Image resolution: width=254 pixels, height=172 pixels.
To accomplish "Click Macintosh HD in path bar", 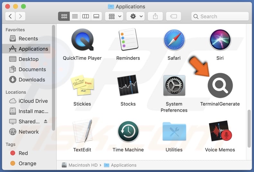I will point(83,165).
